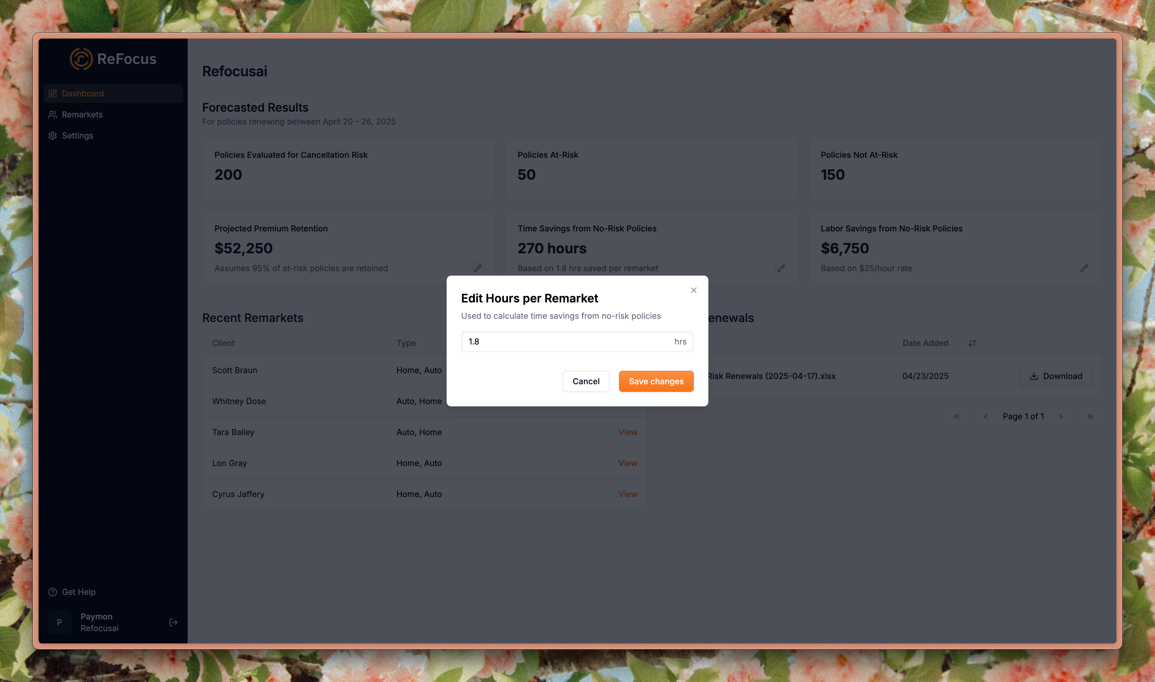View Tara Bailey's remarket

[x=628, y=432]
